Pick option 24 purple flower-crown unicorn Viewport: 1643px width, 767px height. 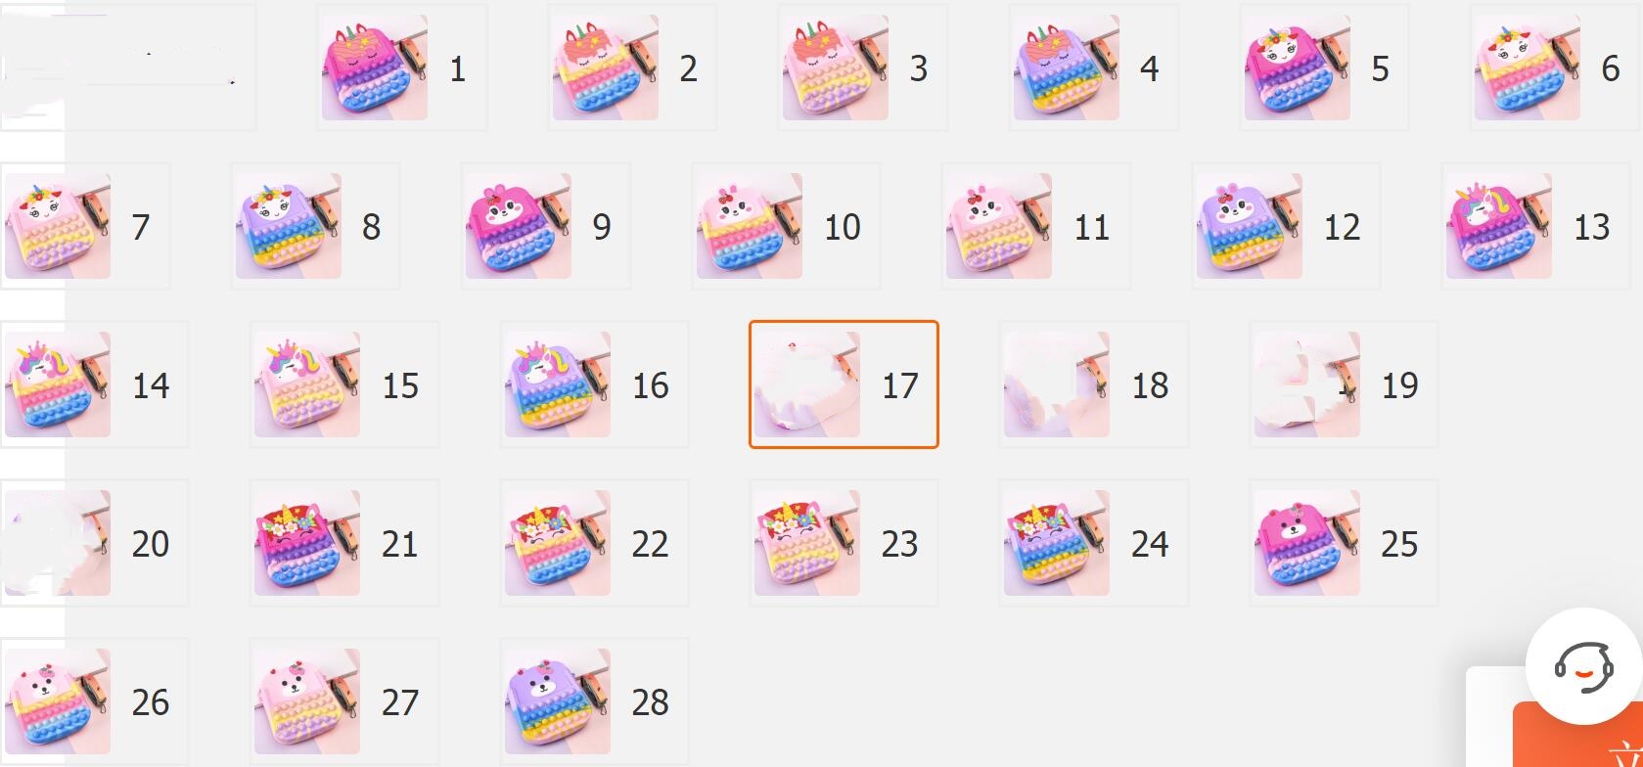tap(1094, 543)
